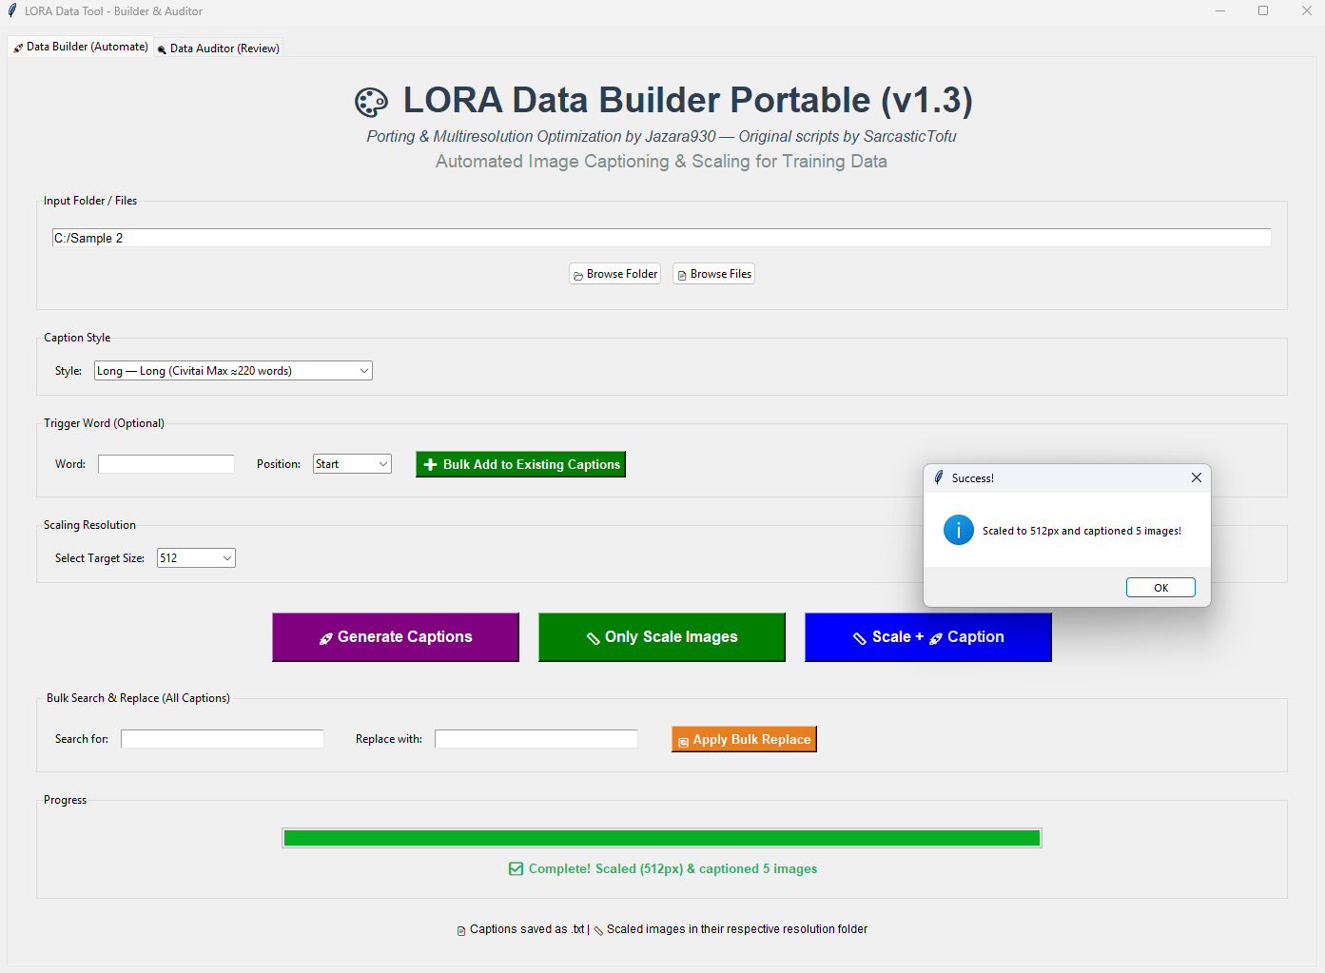Screen dimensions: 1325x973
Task: Run the blue Scale + Caption button
Action: pyautogui.click(x=928, y=637)
